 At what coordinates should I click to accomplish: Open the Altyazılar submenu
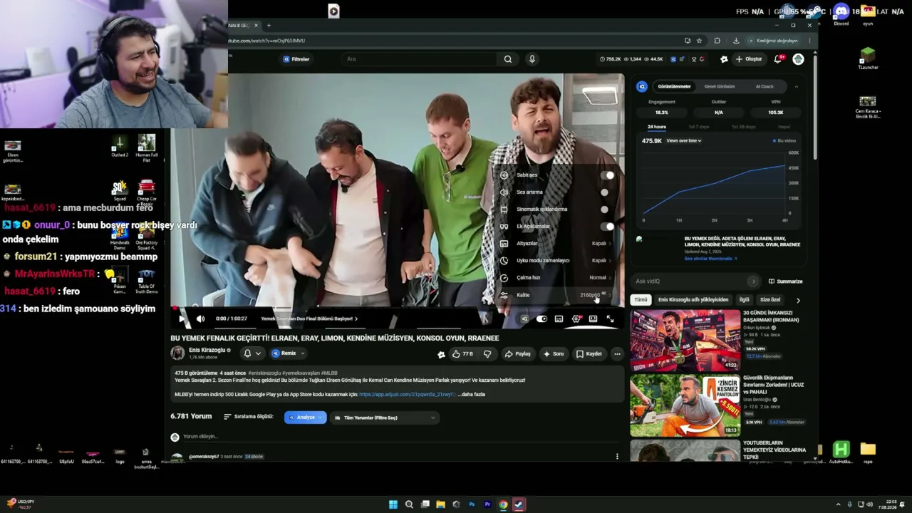click(556, 244)
